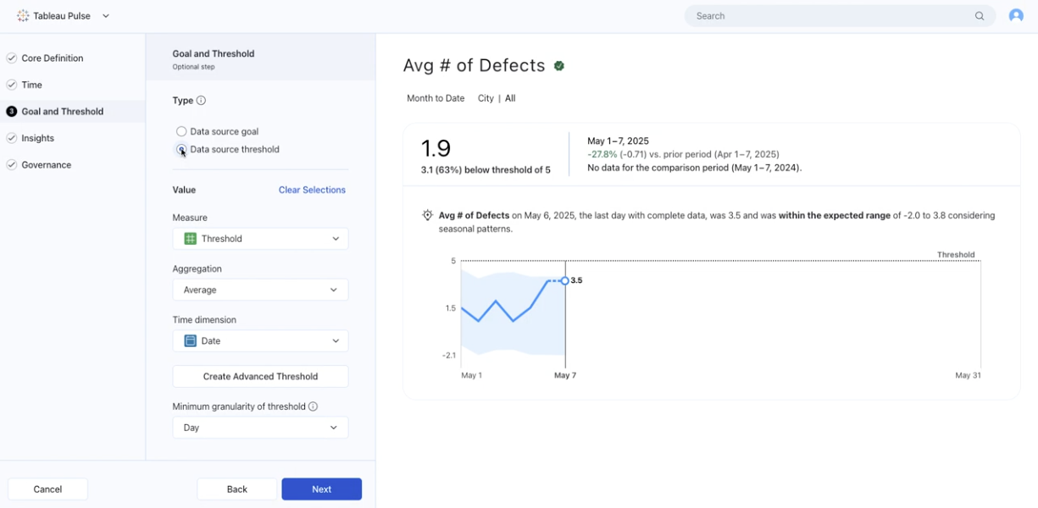The height and width of the screenshot is (508, 1038).
Task: Click the green certified badge icon
Action: 559,66
